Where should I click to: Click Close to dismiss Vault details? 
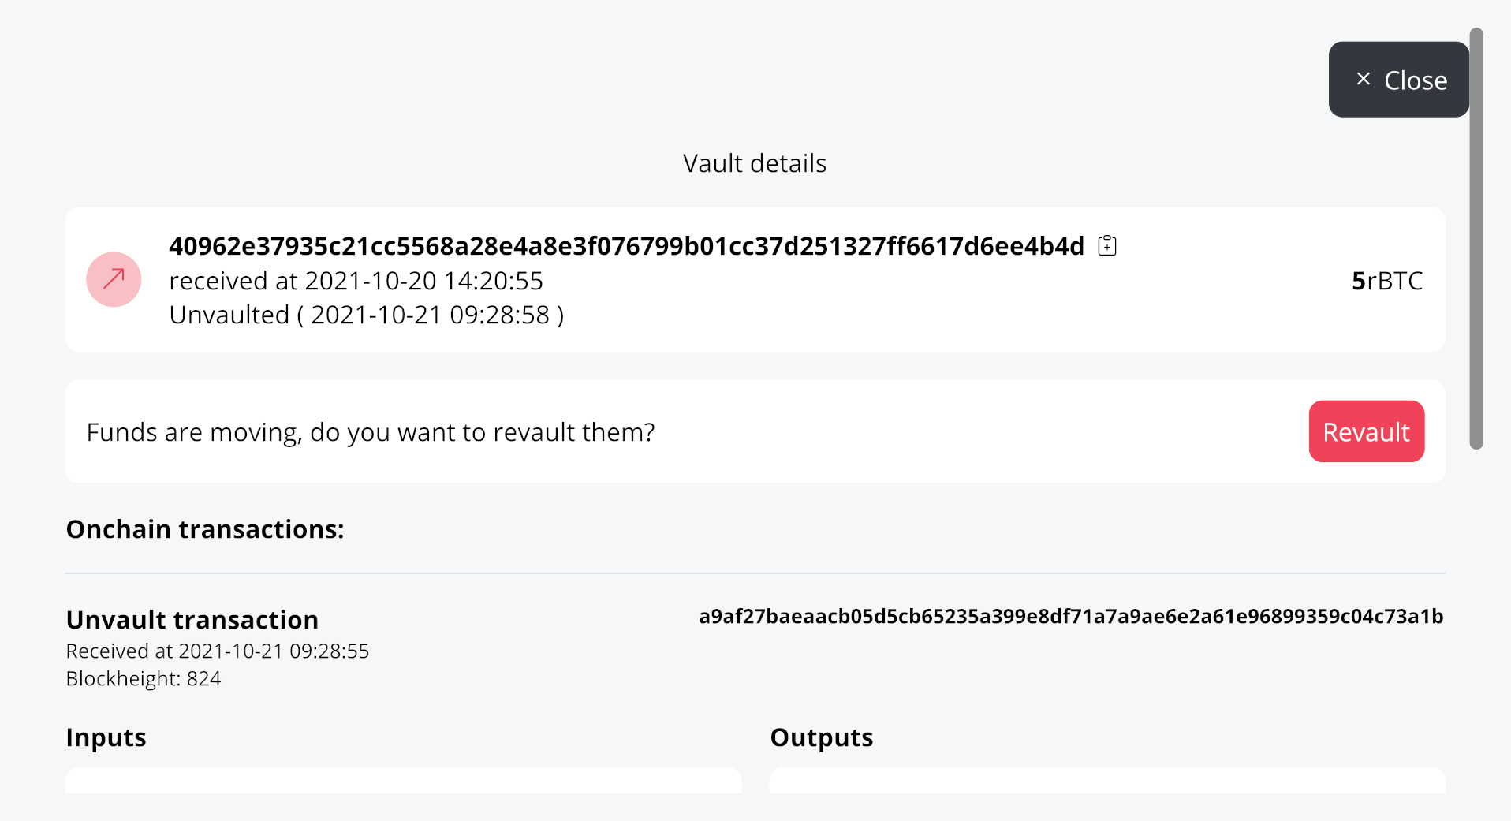click(1397, 79)
